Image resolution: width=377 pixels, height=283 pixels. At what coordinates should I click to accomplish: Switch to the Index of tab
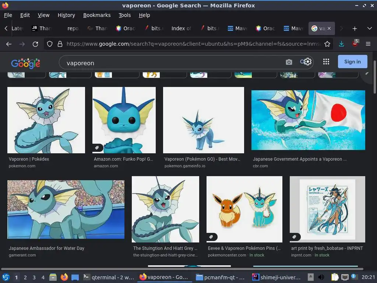coord(181,28)
